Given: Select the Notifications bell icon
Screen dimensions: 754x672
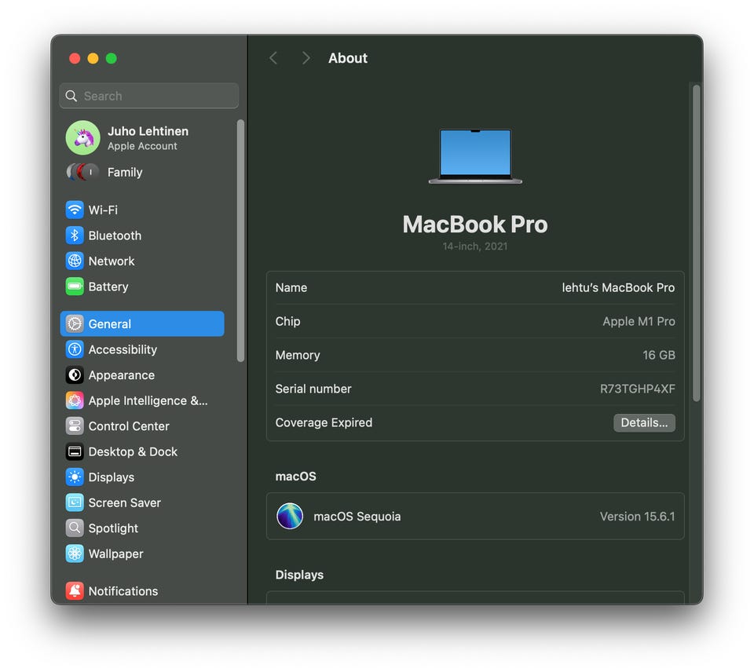Looking at the screenshot, I should pyautogui.click(x=75, y=591).
